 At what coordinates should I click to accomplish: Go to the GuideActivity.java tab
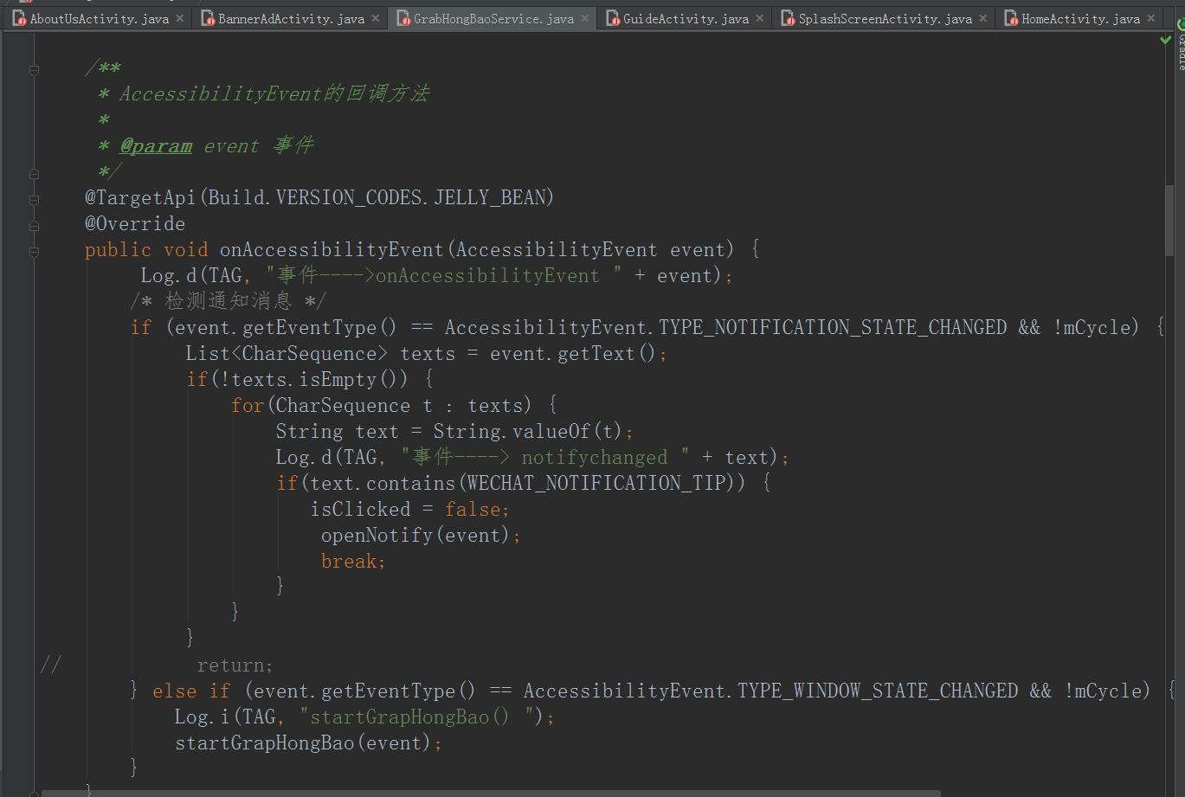(x=686, y=18)
